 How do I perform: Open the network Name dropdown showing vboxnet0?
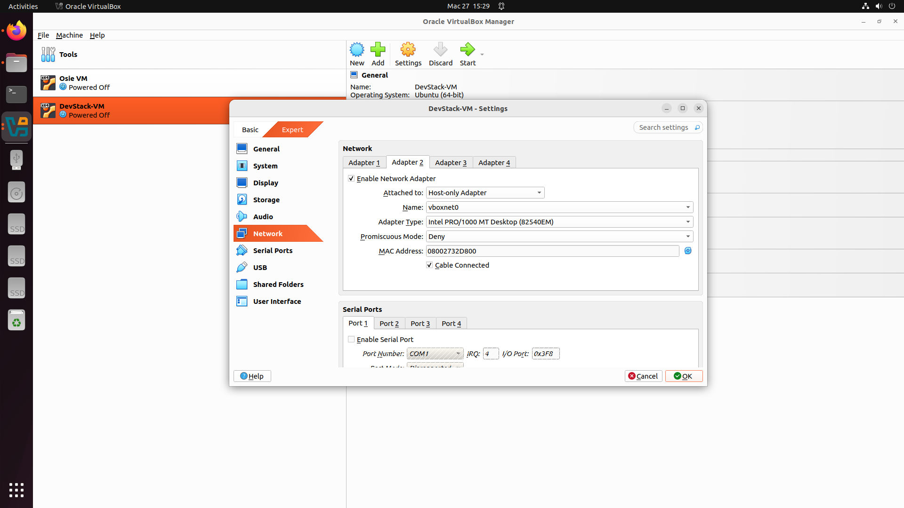point(559,207)
